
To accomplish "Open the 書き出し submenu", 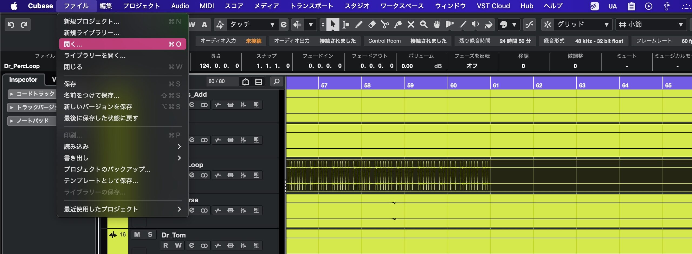I will [x=122, y=158].
